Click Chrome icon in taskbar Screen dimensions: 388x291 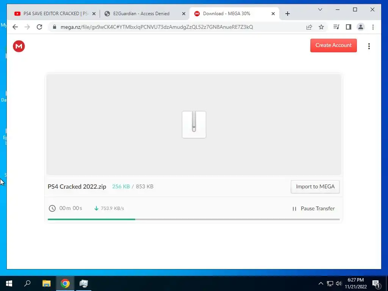coord(65,283)
